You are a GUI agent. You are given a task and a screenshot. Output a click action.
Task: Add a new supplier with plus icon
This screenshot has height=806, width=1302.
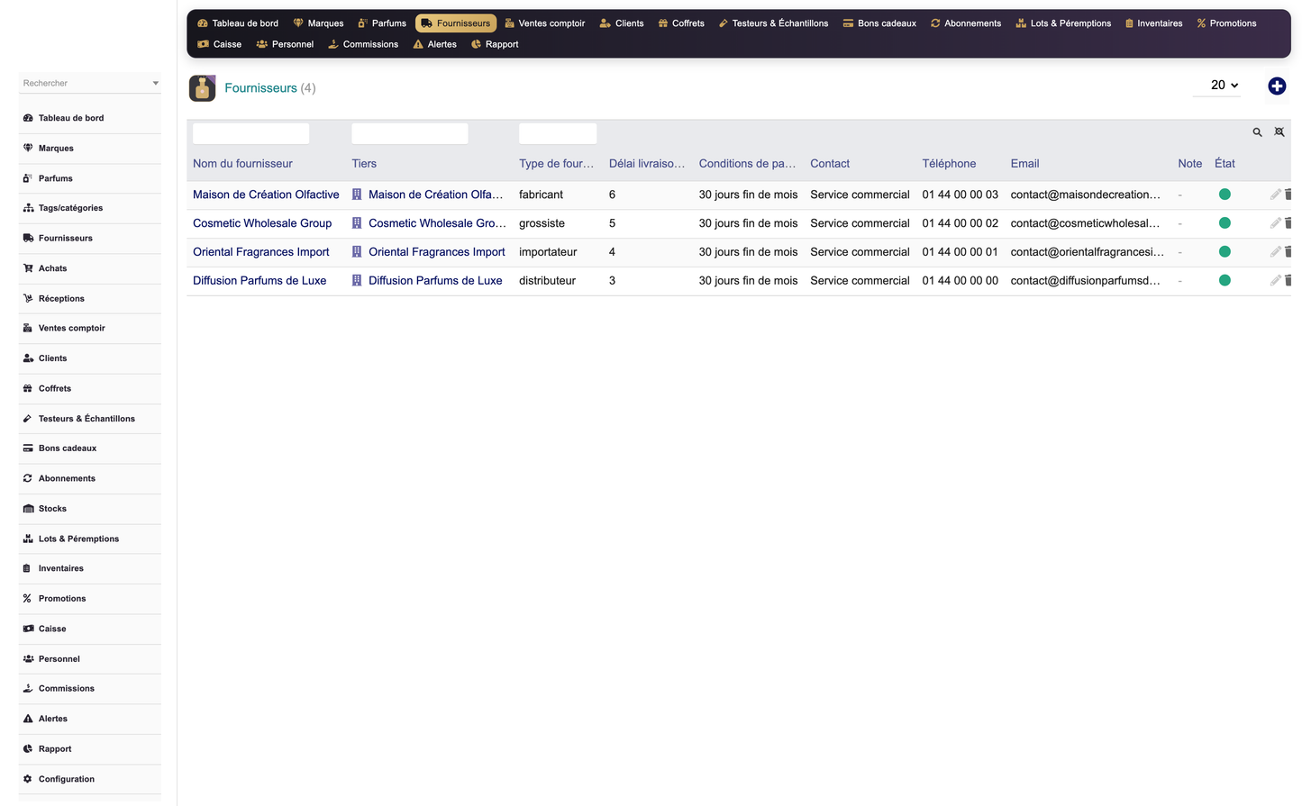point(1277,86)
